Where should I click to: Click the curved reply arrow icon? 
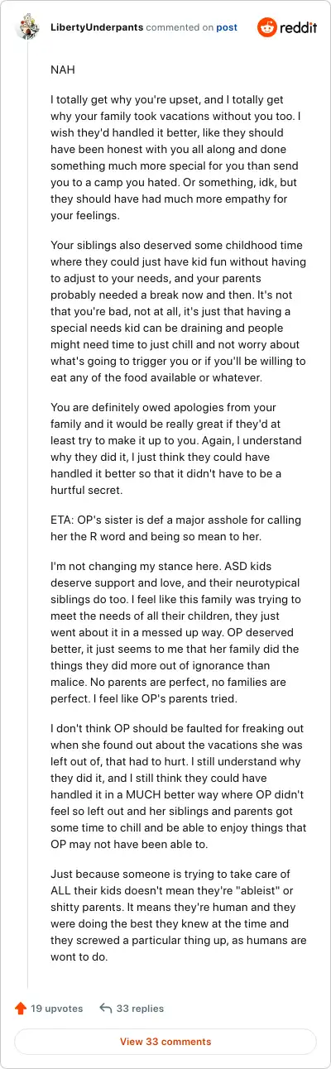[x=105, y=1009]
